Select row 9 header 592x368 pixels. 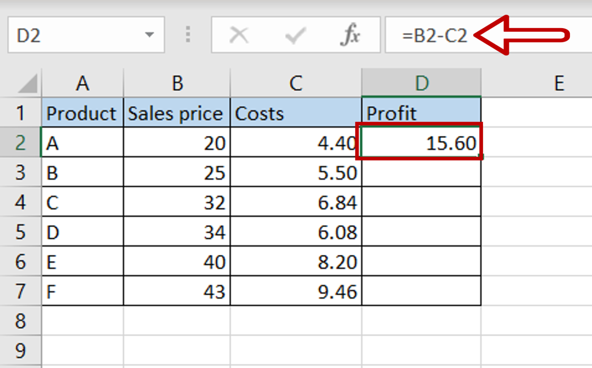[20, 350]
